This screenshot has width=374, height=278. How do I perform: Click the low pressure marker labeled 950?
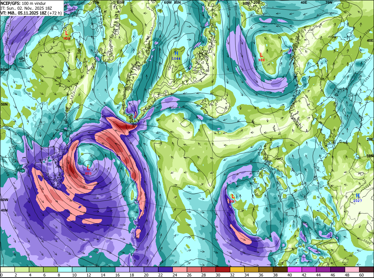point(88,171)
